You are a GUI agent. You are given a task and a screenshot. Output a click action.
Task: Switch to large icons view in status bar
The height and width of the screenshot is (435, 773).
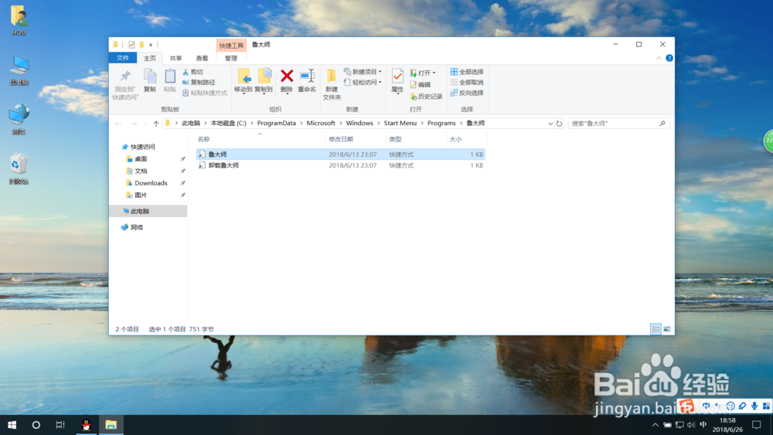667,329
